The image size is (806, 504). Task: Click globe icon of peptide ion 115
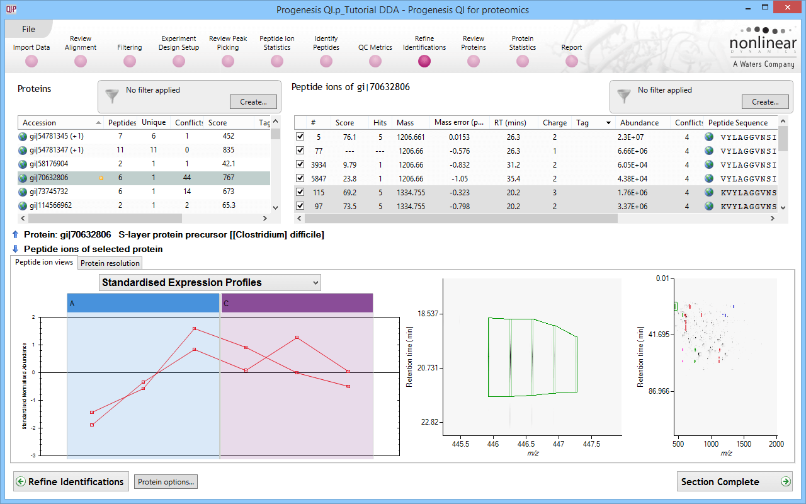(709, 192)
